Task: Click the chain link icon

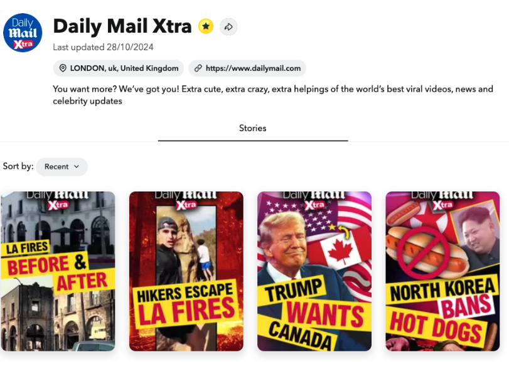Action: pyautogui.click(x=198, y=68)
